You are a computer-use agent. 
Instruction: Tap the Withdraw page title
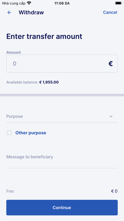[31, 12]
